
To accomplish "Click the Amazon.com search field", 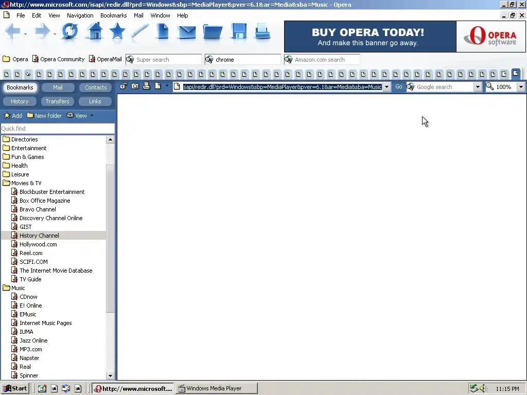I will pyautogui.click(x=322, y=60).
